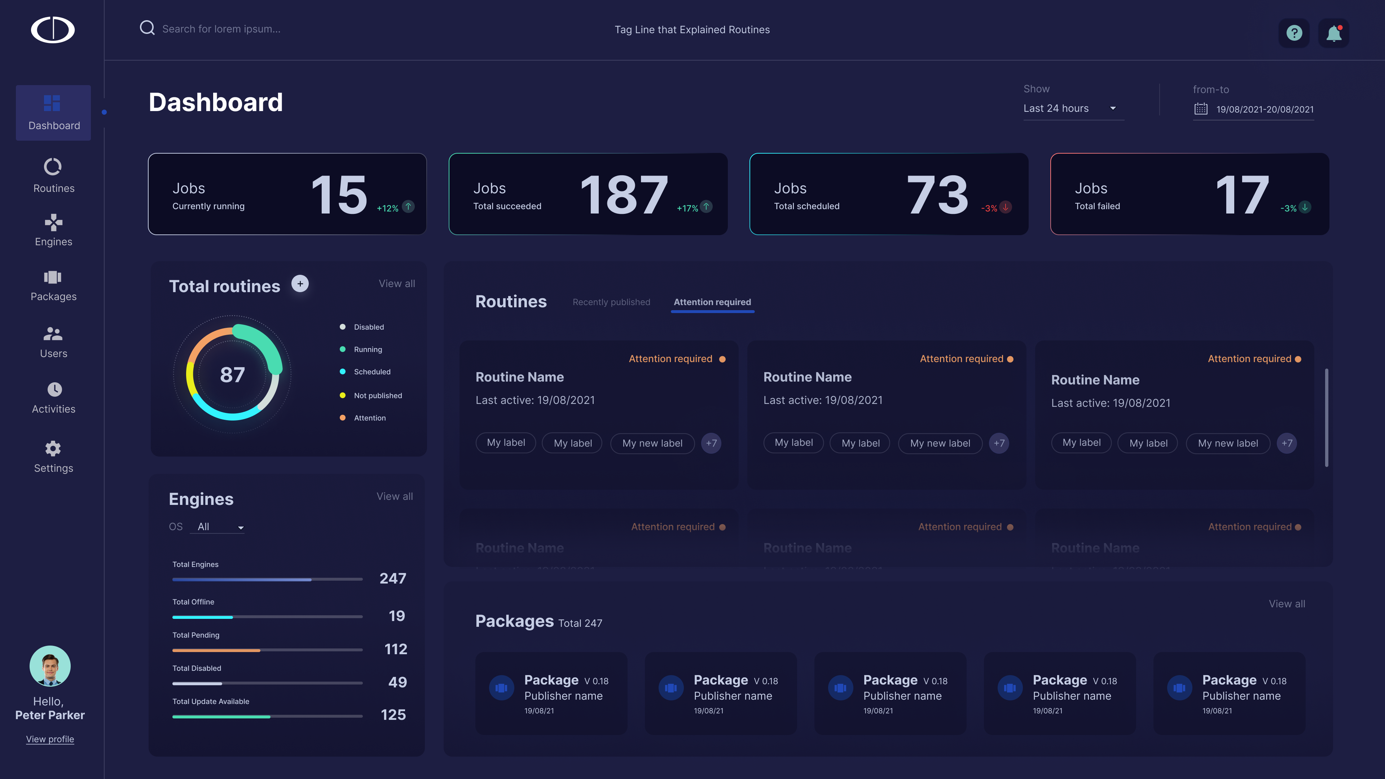Image resolution: width=1385 pixels, height=779 pixels.
Task: Click the Total Pending progress bar
Action: (x=267, y=651)
